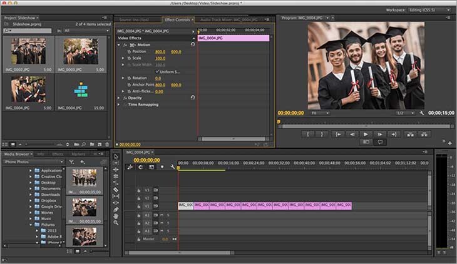Click the Mark In button
The image size is (457, 264).
pyautogui.click(x=308, y=135)
